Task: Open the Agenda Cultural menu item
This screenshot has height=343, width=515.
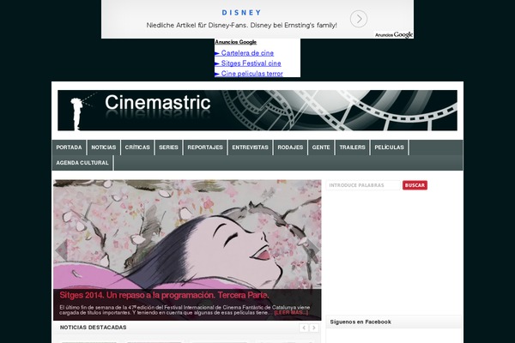Action: 82,163
